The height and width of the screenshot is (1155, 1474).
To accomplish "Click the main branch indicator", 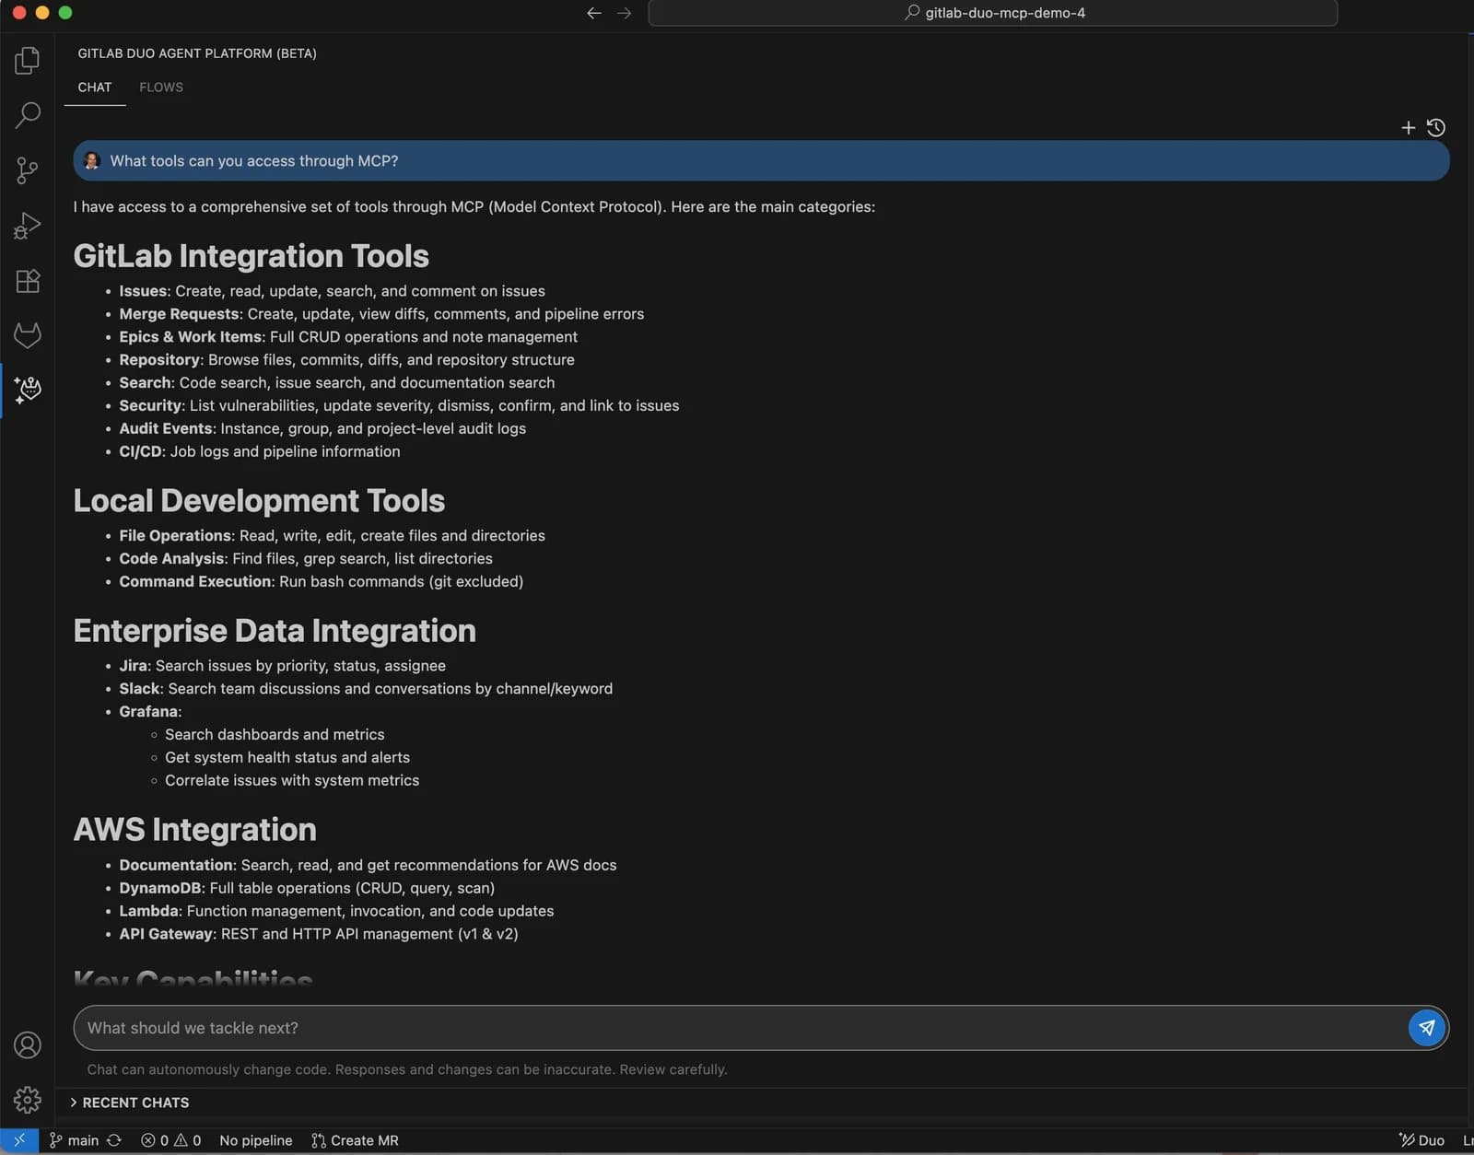I will click(x=74, y=1140).
